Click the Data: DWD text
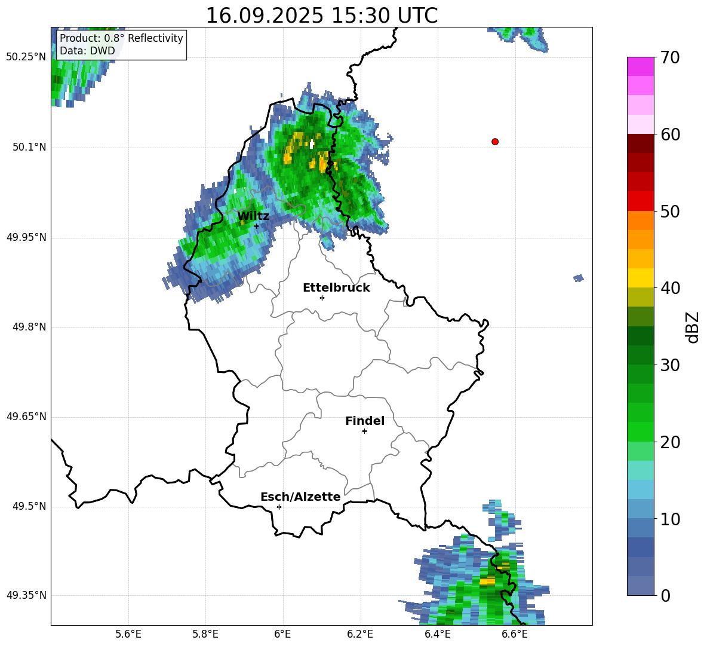Image resolution: width=707 pixels, height=646 pixels. click(x=87, y=51)
